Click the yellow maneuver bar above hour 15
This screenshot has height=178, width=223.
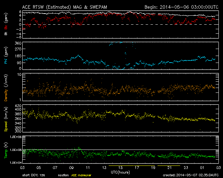(121, 165)
